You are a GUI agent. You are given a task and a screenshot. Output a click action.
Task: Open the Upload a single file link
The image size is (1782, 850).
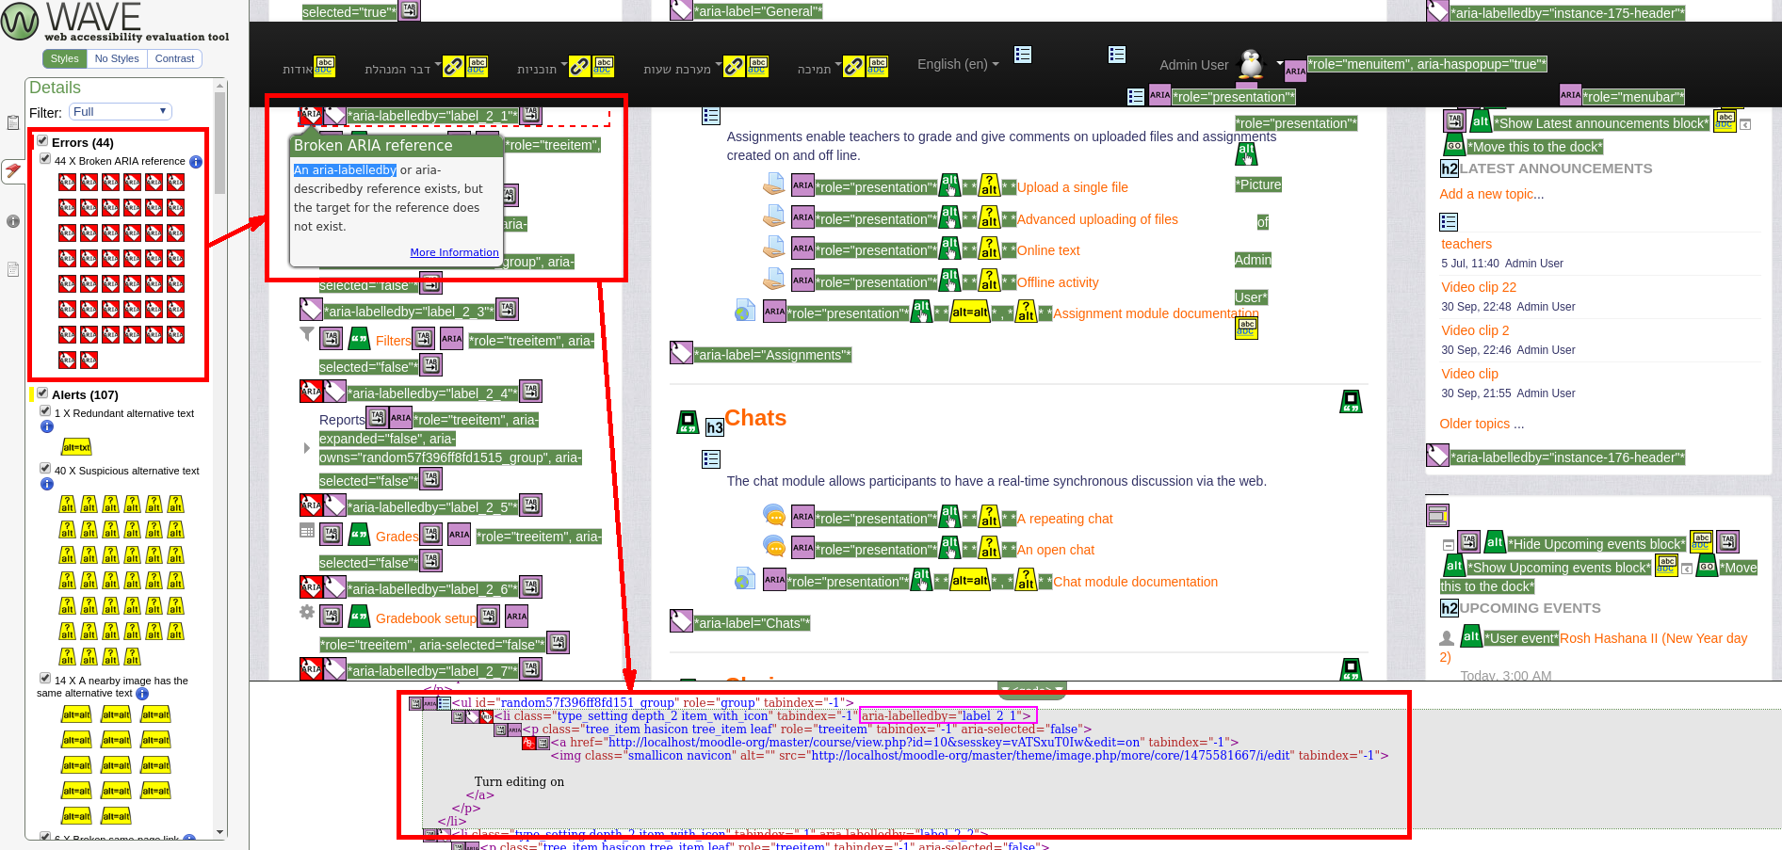point(1072,187)
